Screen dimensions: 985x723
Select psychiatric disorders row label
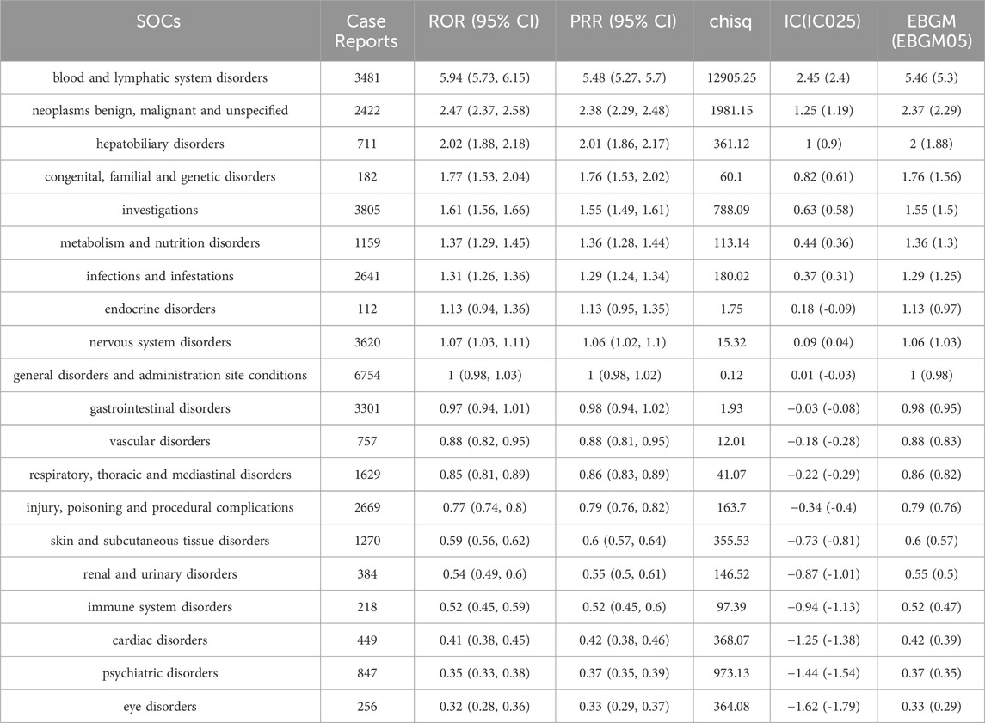(x=159, y=673)
